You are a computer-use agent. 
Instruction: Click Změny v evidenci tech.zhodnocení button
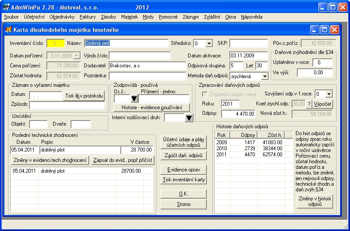[50, 160]
